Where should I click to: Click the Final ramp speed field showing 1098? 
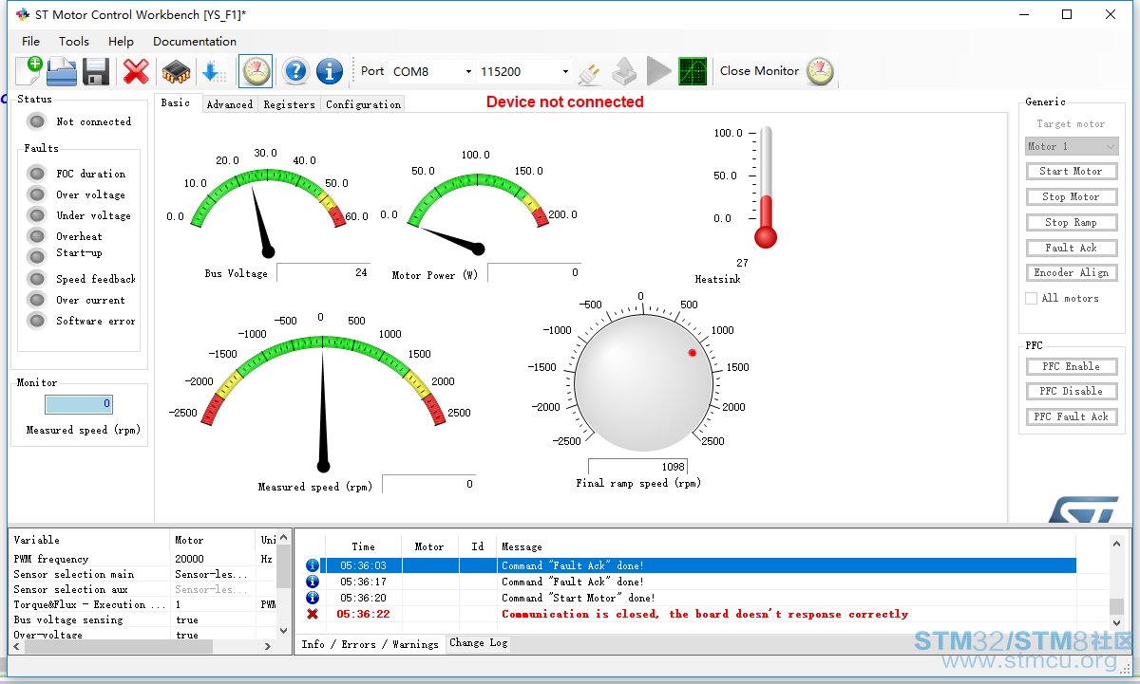pyautogui.click(x=637, y=467)
